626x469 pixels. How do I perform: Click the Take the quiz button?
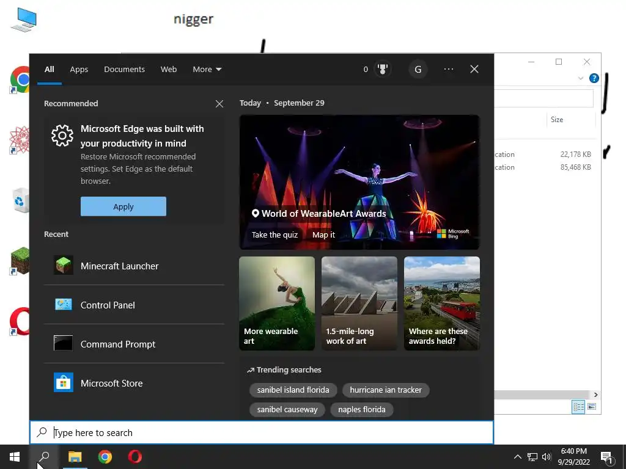pos(274,234)
